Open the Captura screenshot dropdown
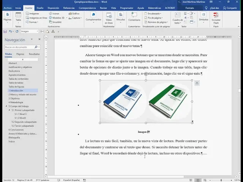 75,18
